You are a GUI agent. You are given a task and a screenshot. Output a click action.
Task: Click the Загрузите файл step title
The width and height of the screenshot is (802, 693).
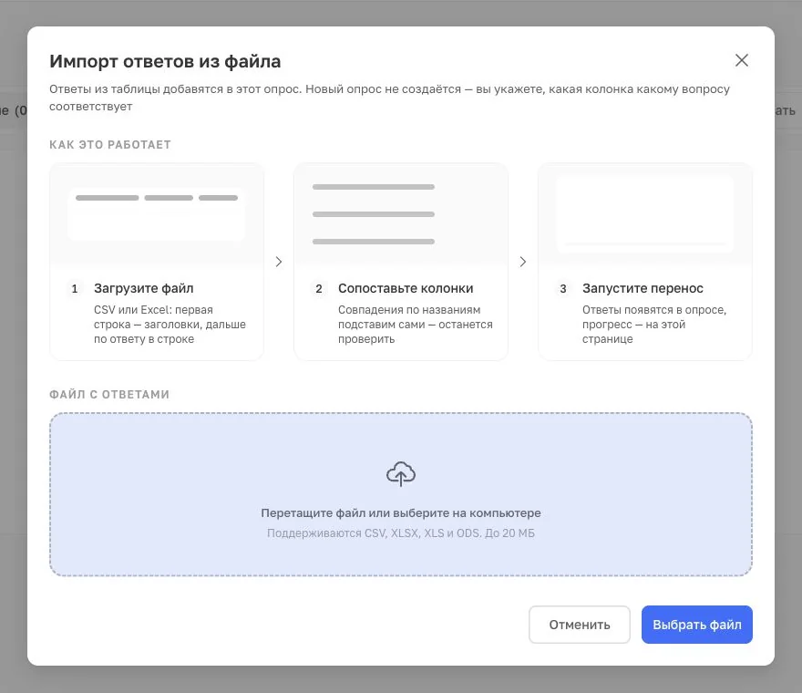click(x=144, y=288)
